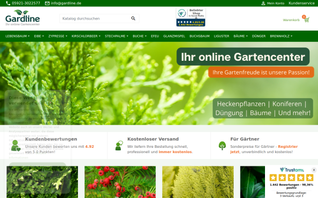
Task: Expand the Zypresse menu
Action: point(58,36)
